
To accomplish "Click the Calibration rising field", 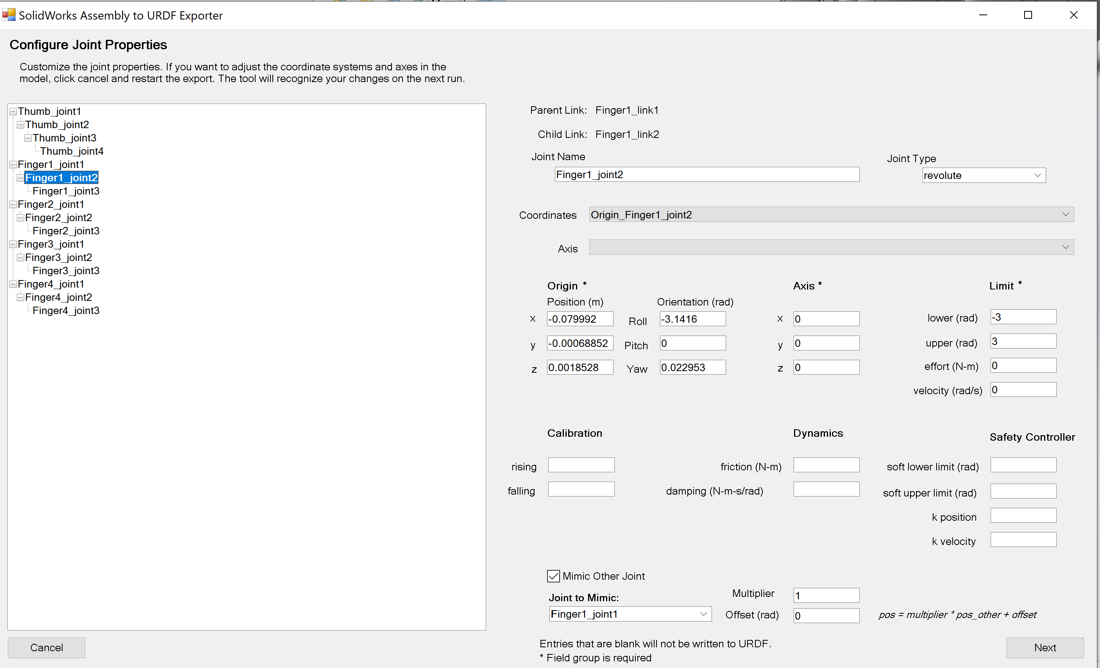I will (581, 465).
